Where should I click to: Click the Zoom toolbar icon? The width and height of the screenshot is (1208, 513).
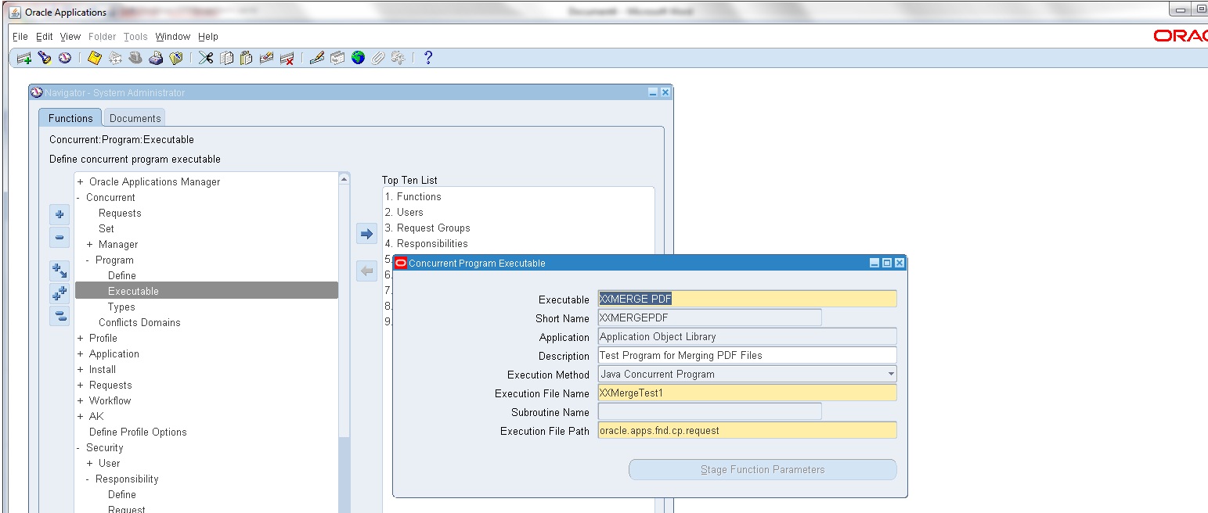337,58
